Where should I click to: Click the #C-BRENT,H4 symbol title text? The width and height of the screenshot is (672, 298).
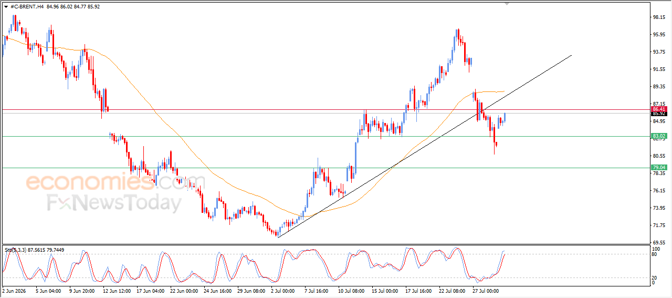click(27, 6)
